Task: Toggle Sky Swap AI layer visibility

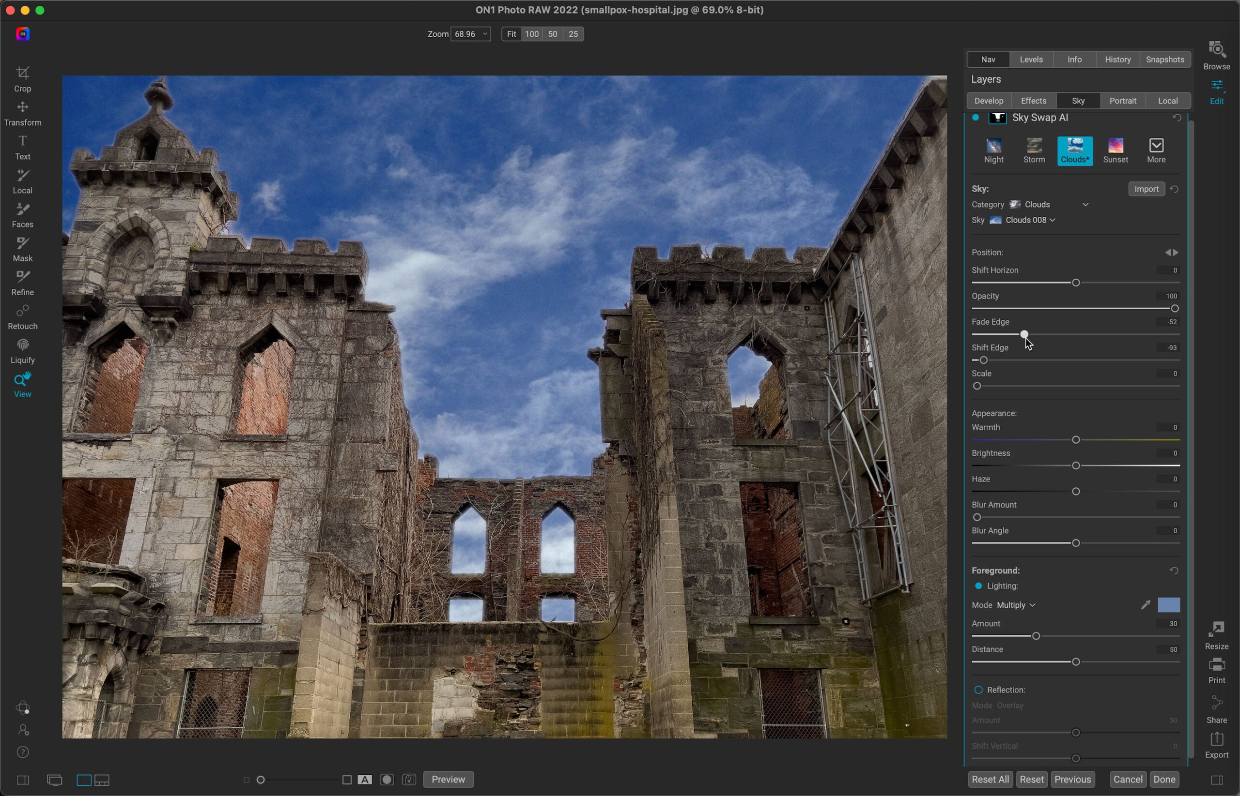Action: [x=976, y=117]
